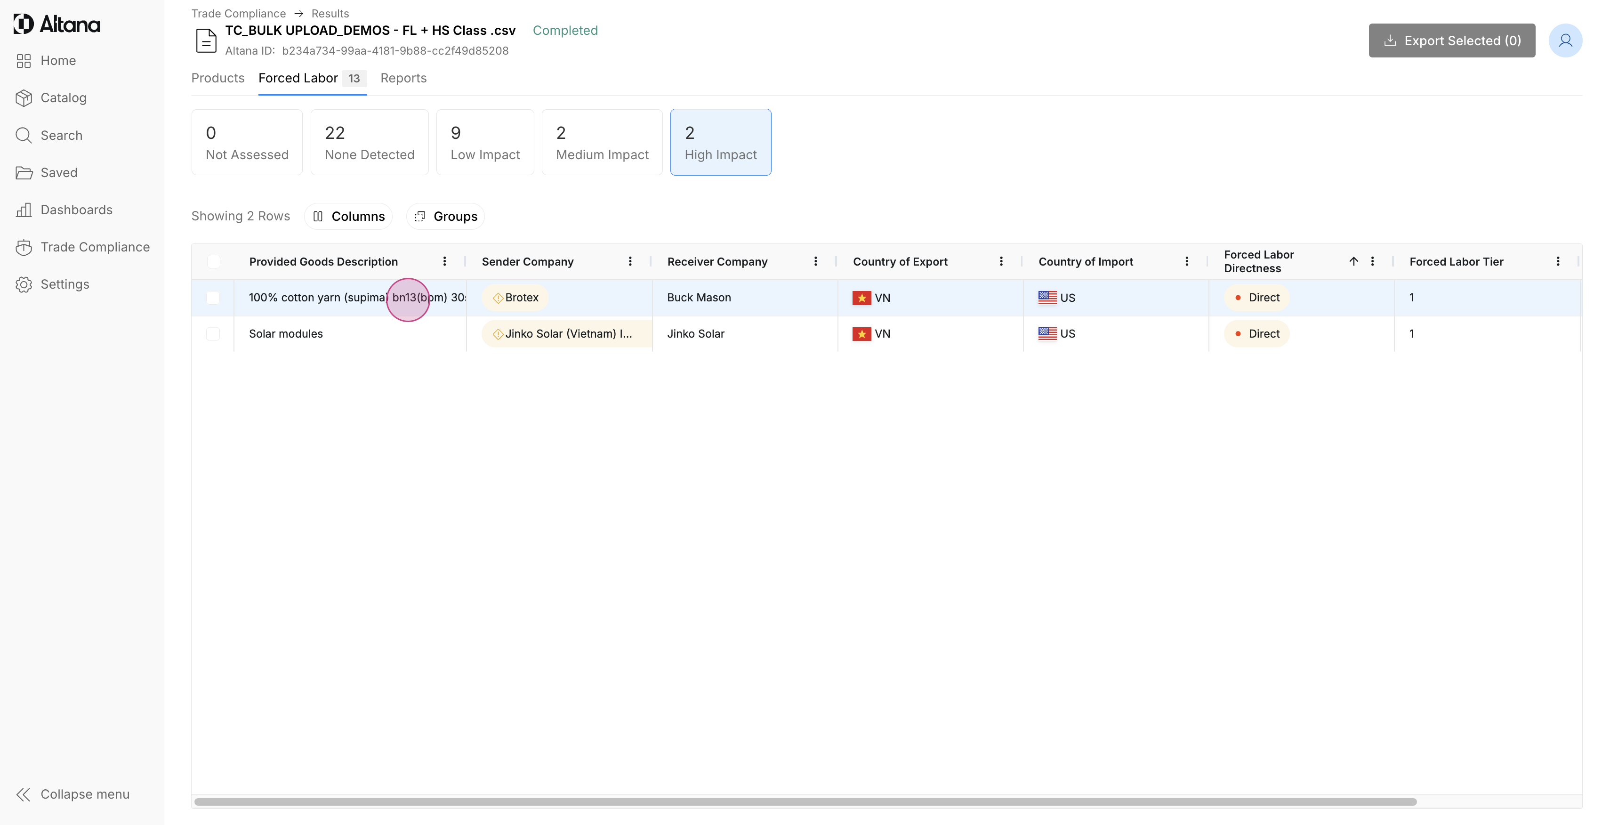Click the Altana logo icon
Viewport: 1610px width, 825px height.
(x=24, y=24)
